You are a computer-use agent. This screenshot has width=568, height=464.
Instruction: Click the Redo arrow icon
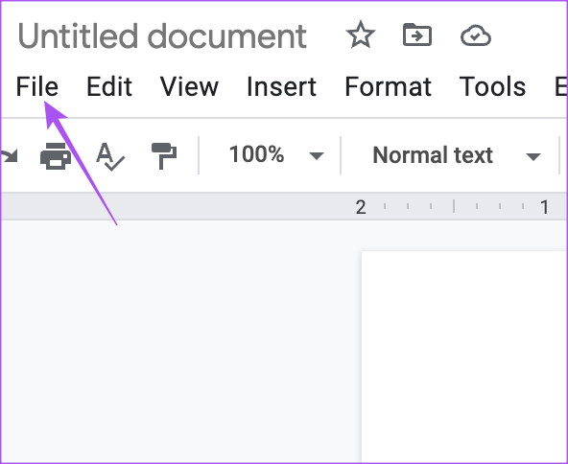click(x=9, y=156)
